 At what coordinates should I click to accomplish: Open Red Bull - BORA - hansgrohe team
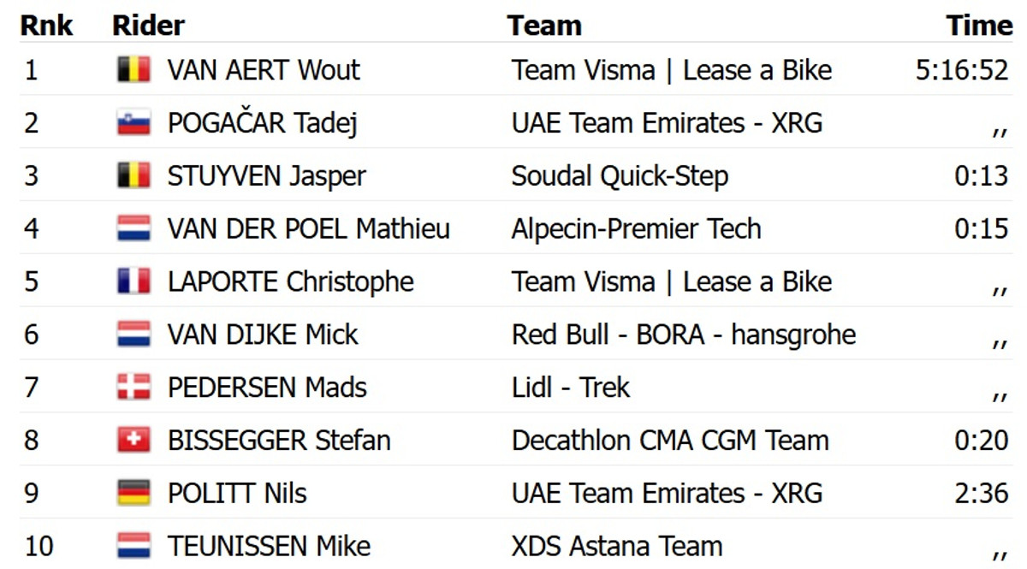click(x=683, y=335)
